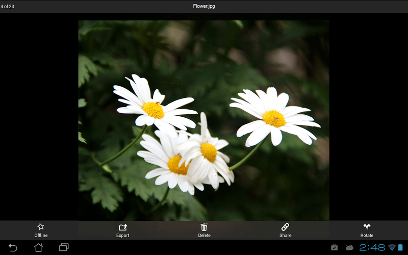Tap the Android robot notification icon

click(349, 248)
